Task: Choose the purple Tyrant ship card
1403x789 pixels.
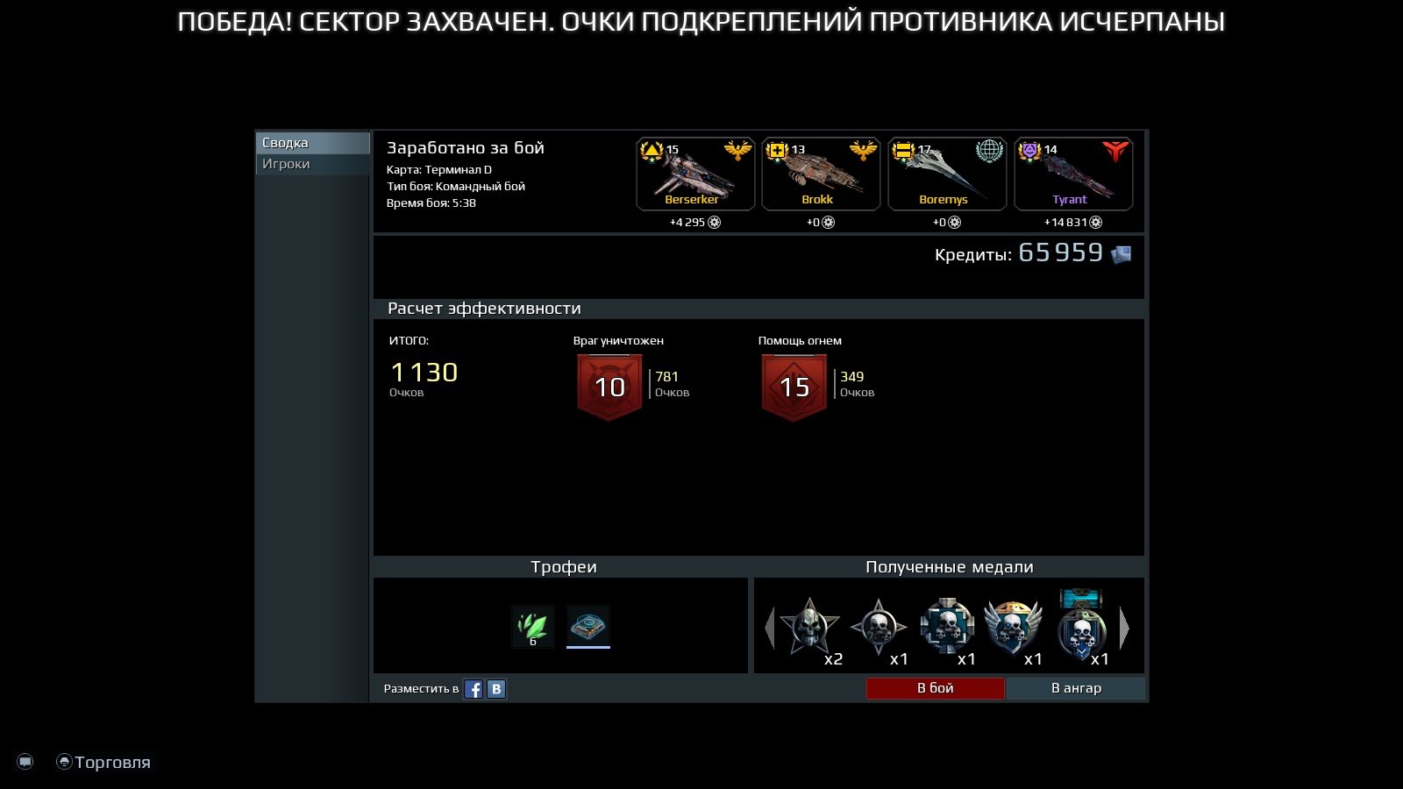Action: pyautogui.click(x=1073, y=174)
